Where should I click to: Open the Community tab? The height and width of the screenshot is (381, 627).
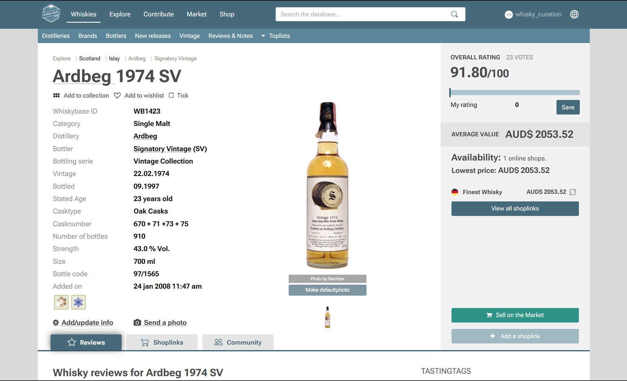(238, 342)
